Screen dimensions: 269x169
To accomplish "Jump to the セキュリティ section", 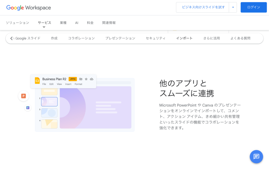I will pyautogui.click(x=156, y=38).
